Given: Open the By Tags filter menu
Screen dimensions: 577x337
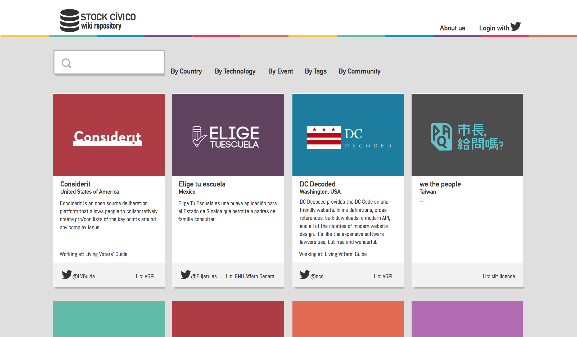Looking at the screenshot, I should 316,71.
